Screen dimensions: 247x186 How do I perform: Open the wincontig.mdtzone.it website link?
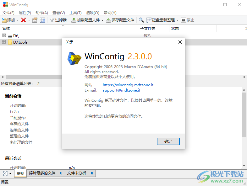(x=128, y=85)
